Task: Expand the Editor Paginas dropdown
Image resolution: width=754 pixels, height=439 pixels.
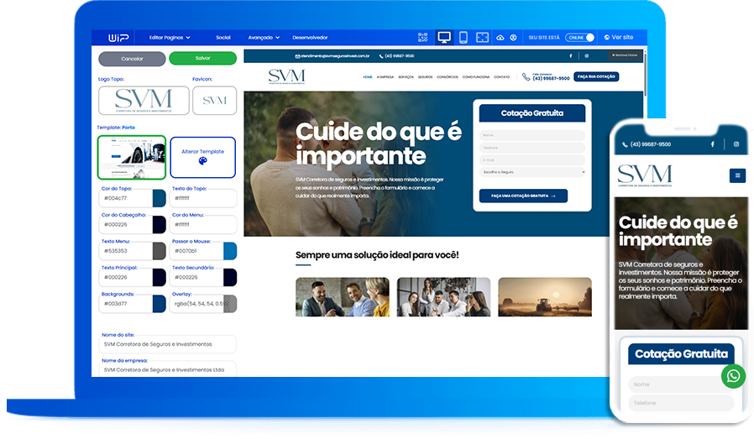Action: click(170, 38)
